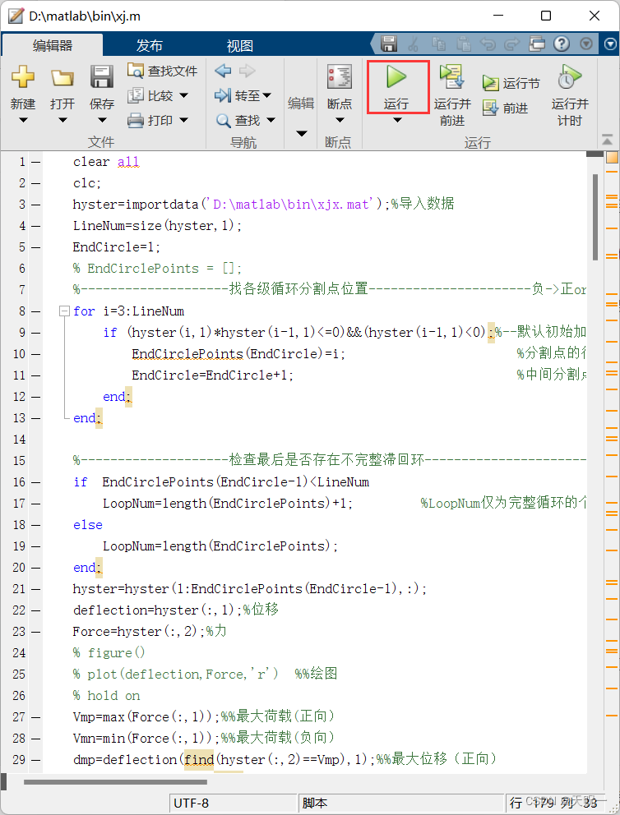Click the Go To (转至) icon
Image resolution: width=620 pixels, height=815 pixels.
point(223,95)
